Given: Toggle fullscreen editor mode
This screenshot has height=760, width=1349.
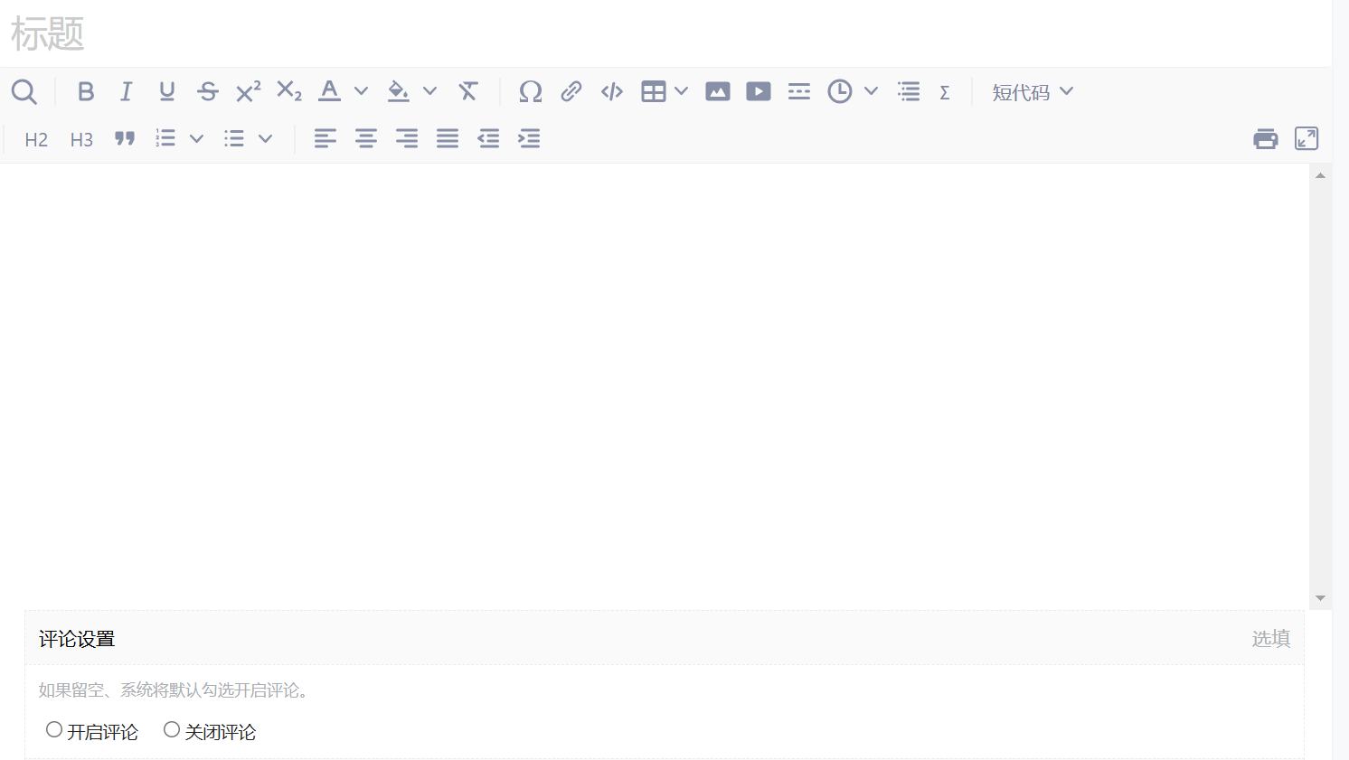Looking at the screenshot, I should click(1307, 138).
